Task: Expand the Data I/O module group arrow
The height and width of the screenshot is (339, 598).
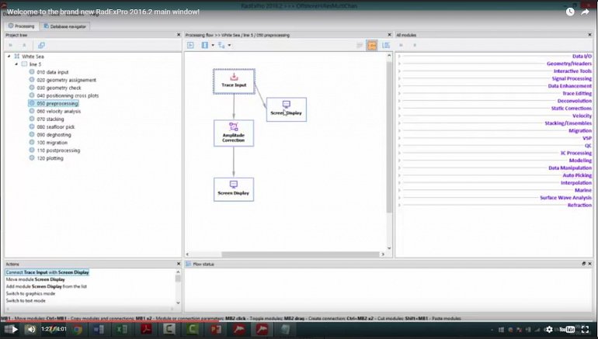Action: pyautogui.click(x=399, y=57)
